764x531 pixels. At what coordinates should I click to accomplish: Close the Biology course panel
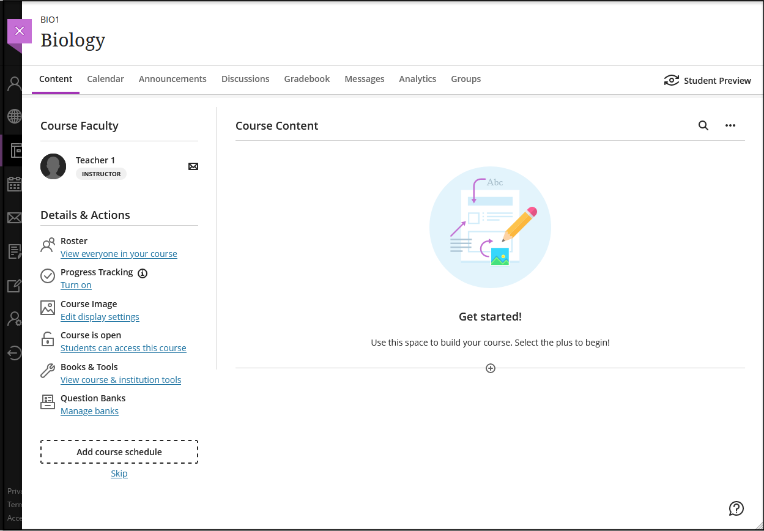(20, 31)
